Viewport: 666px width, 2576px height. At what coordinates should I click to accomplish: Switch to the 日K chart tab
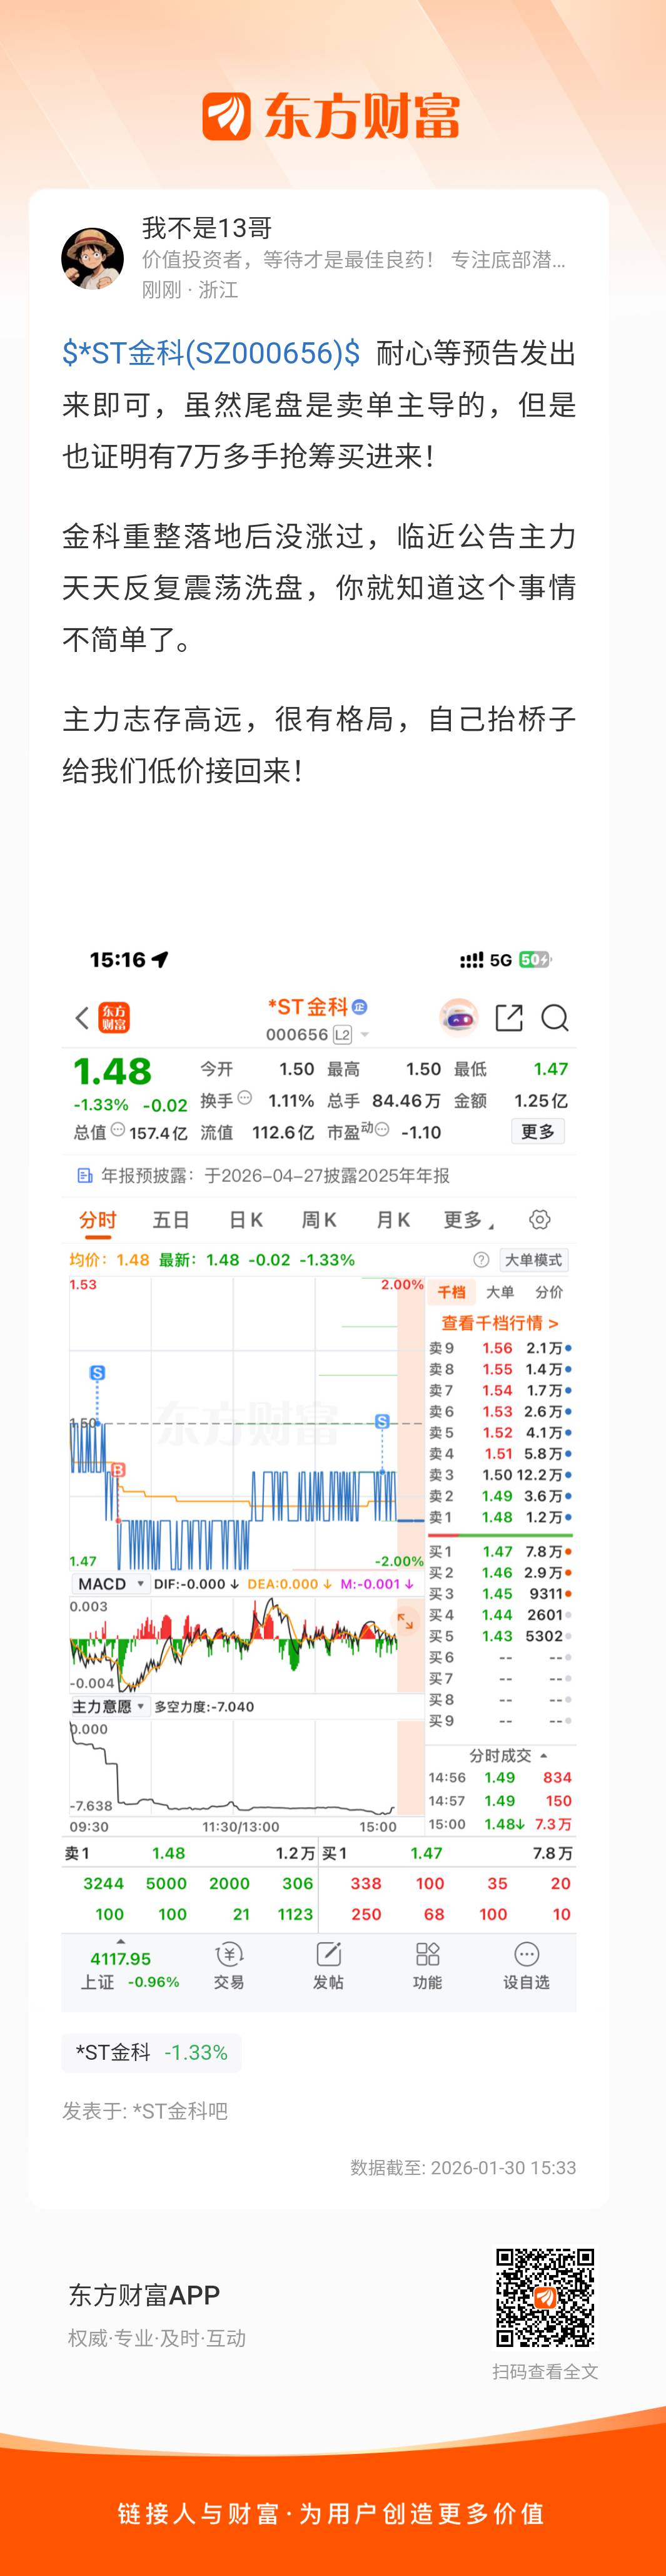pyautogui.click(x=246, y=1220)
